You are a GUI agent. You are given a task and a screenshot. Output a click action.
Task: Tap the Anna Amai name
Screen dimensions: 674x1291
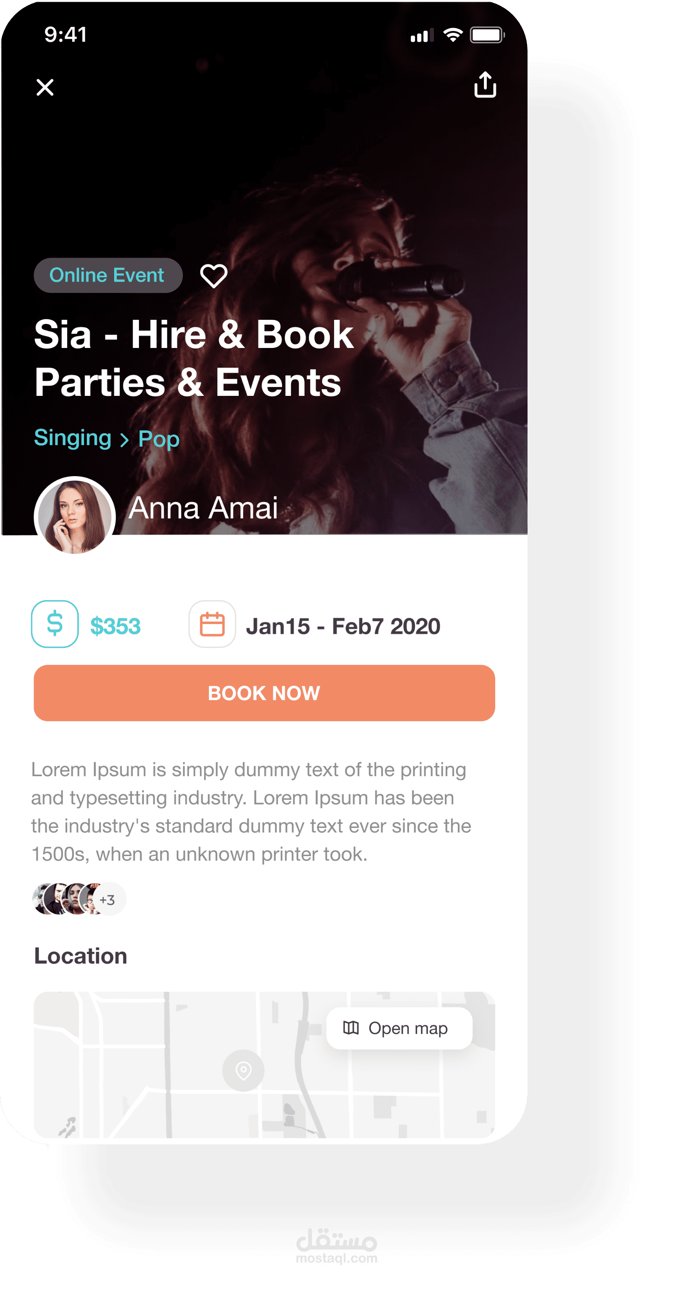[203, 508]
